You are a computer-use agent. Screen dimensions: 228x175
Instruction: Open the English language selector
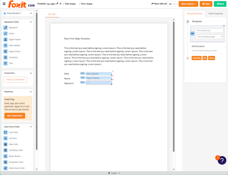pyautogui.click(x=114, y=173)
